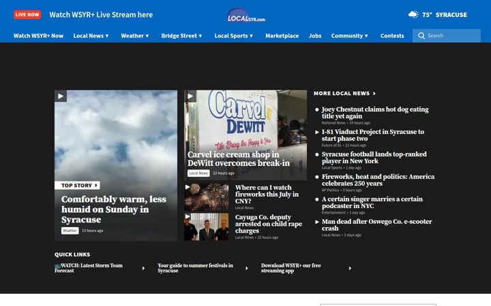
Task: Open summer festivals in Syracuse guide
Action: [x=196, y=268]
